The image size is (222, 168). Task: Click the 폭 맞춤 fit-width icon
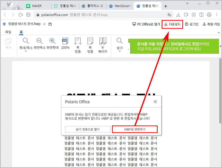(x=78, y=40)
